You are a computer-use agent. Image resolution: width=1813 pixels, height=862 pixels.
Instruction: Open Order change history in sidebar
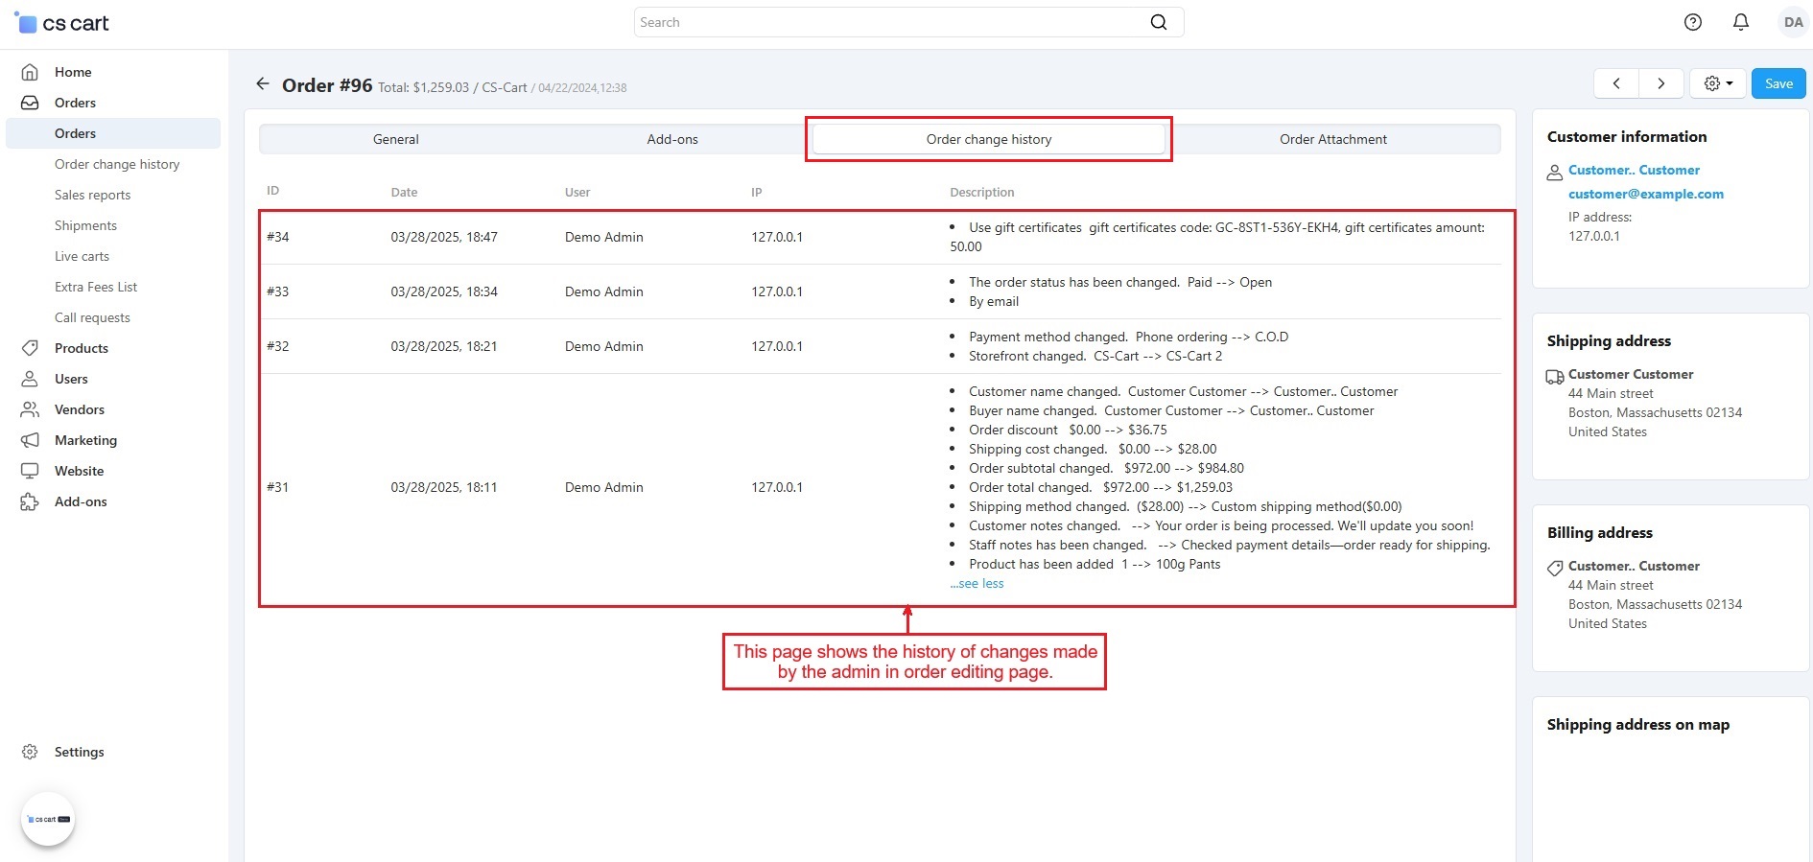point(117,164)
